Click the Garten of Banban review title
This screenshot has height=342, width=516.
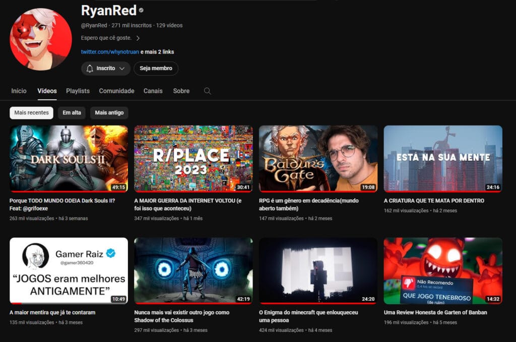[x=435, y=312]
